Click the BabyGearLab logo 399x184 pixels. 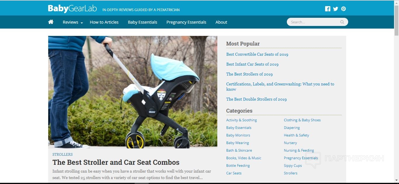pyautogui.click(x=72, y=8)
